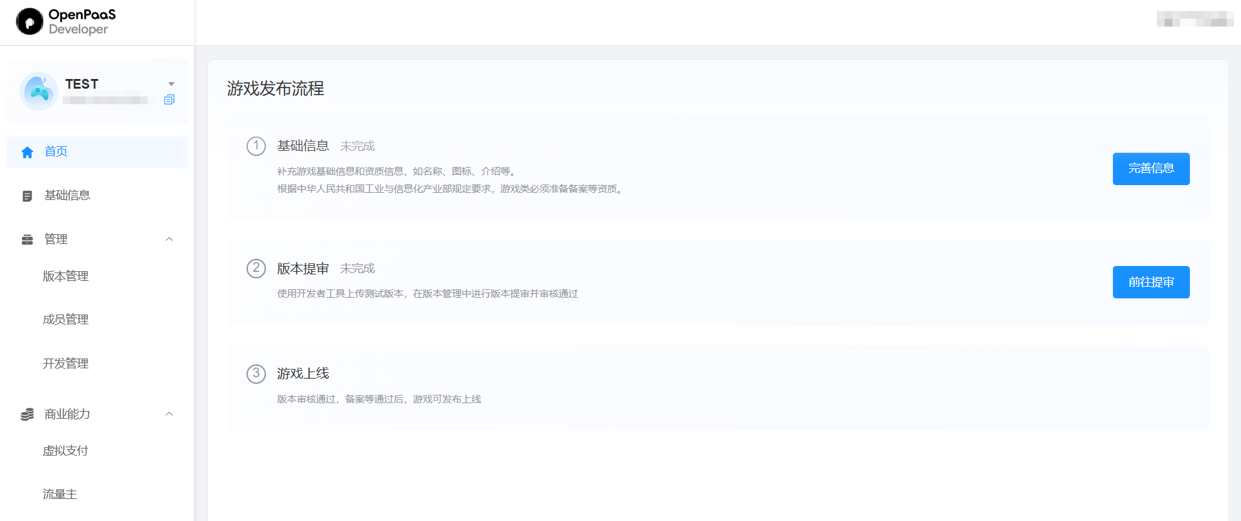Open 开发管理 submenu item
Screen dimensions: 1241x521
[65, 364]
